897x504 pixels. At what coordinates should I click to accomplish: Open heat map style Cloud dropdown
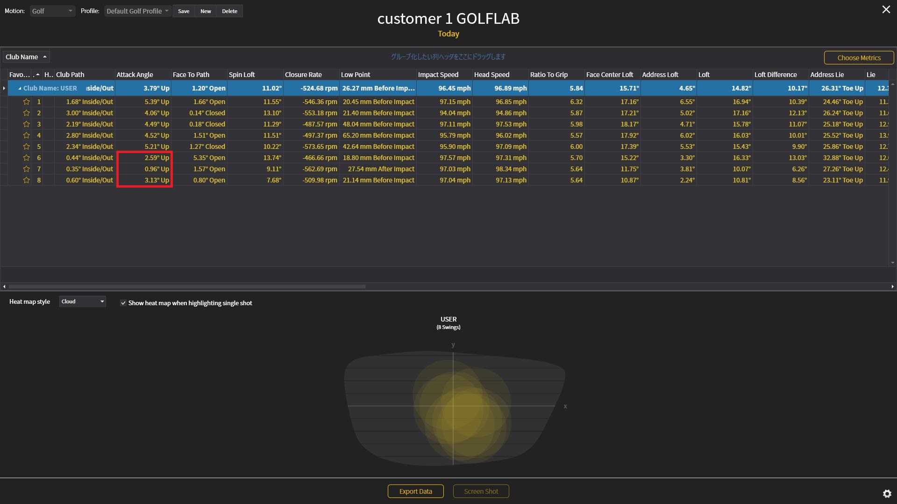coord(82,301)
